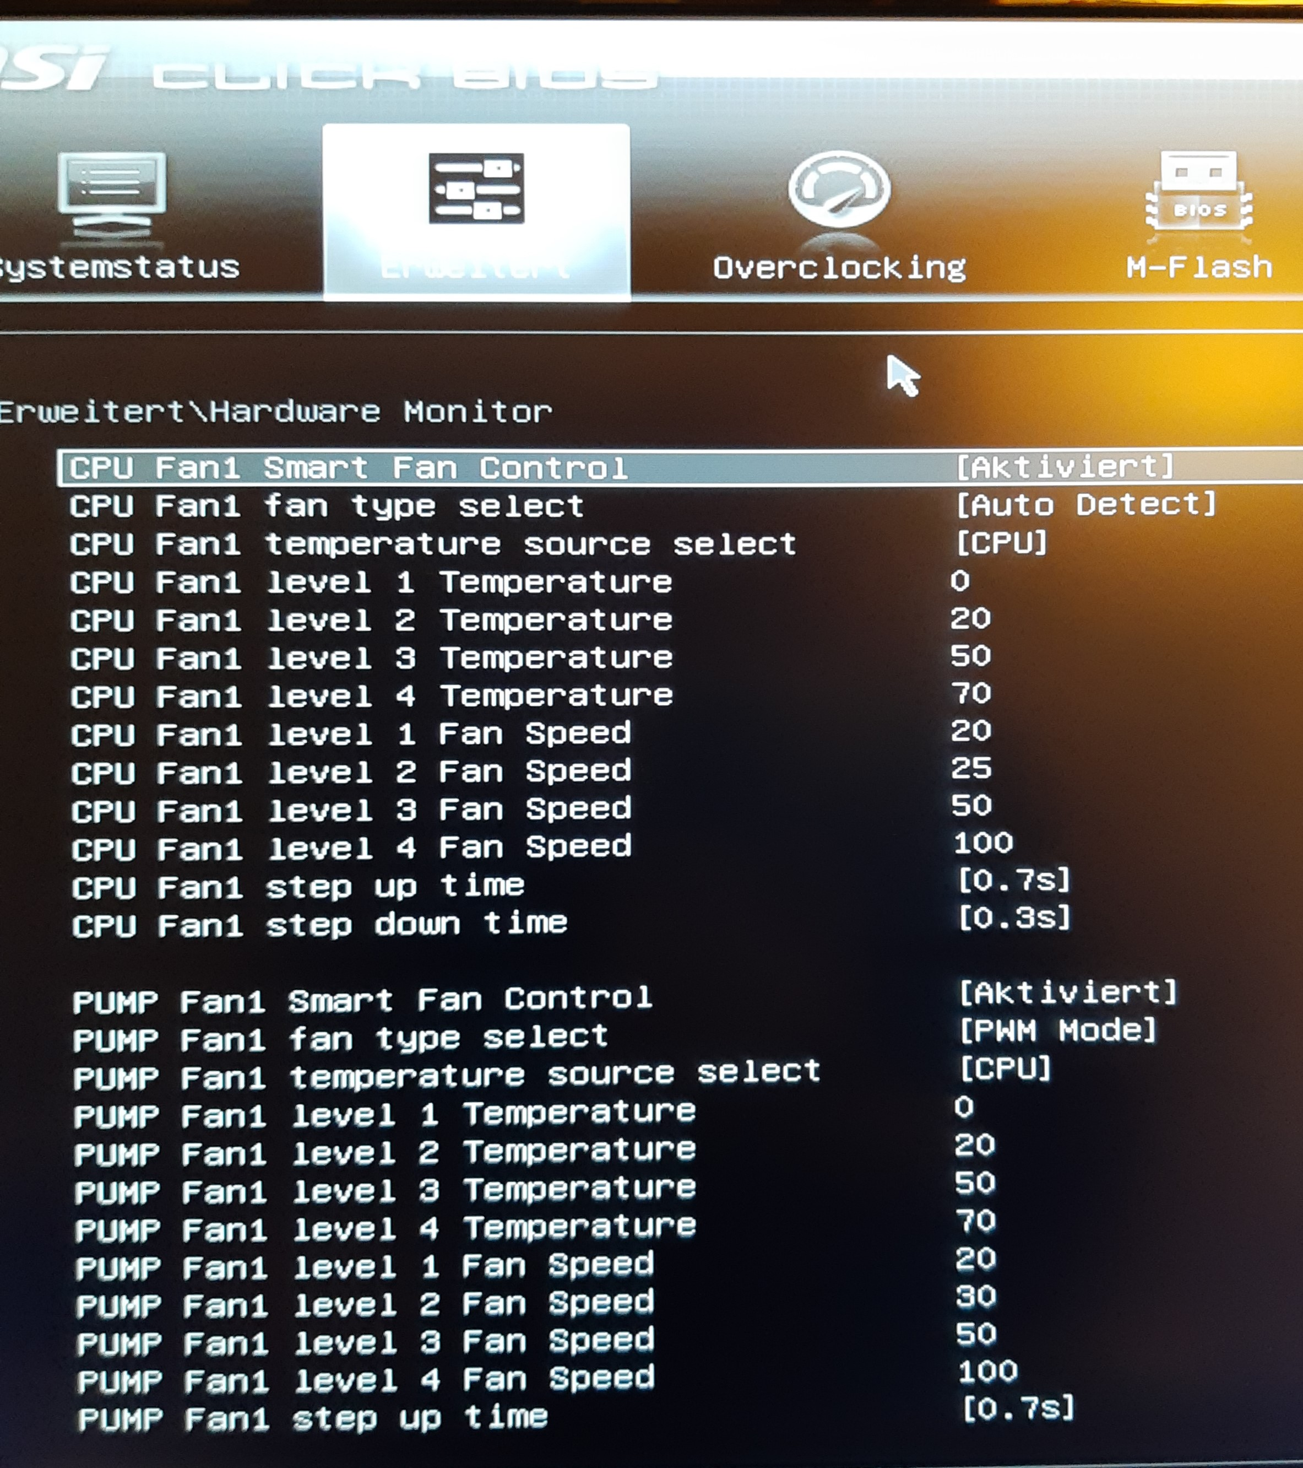Click the Erweitert sliders icon
Screen dimensions: 1303x1468
477,188
